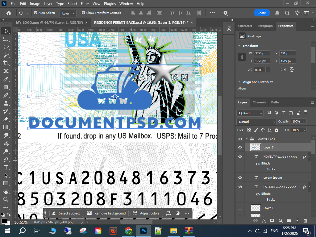The height and width of the screenshot is (237, 316).
Task: Click the width field in Transform
Action: tap(262, 53)
